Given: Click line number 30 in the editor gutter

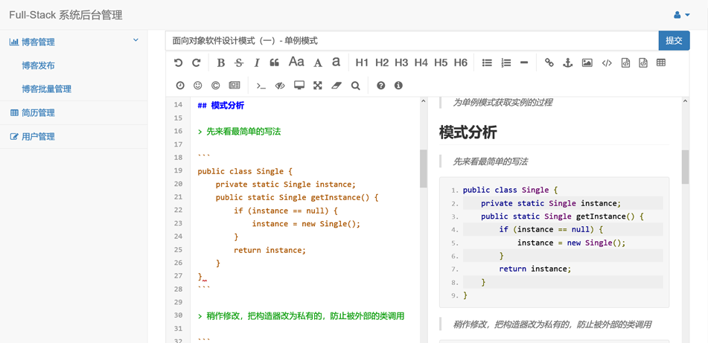Looking at the screenshot, I should (x=178, y=315).
